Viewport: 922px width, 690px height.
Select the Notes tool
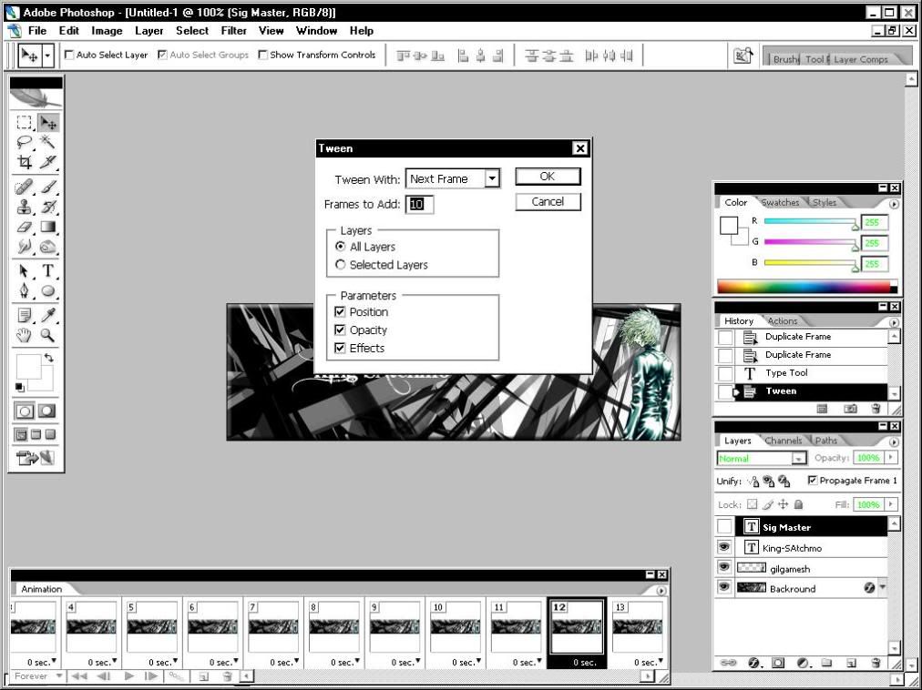[24, 316]
